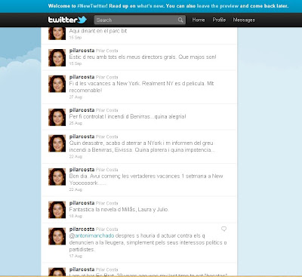The image size is (302, 277).
Task: Click the 22 Aug timestamp under "Bon dia" tweet
Action: coord(75,189)
